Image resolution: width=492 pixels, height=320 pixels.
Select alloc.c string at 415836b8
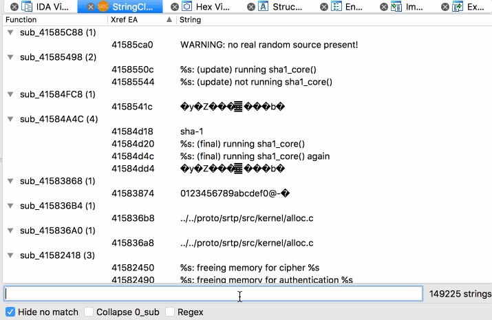[246, 218]
